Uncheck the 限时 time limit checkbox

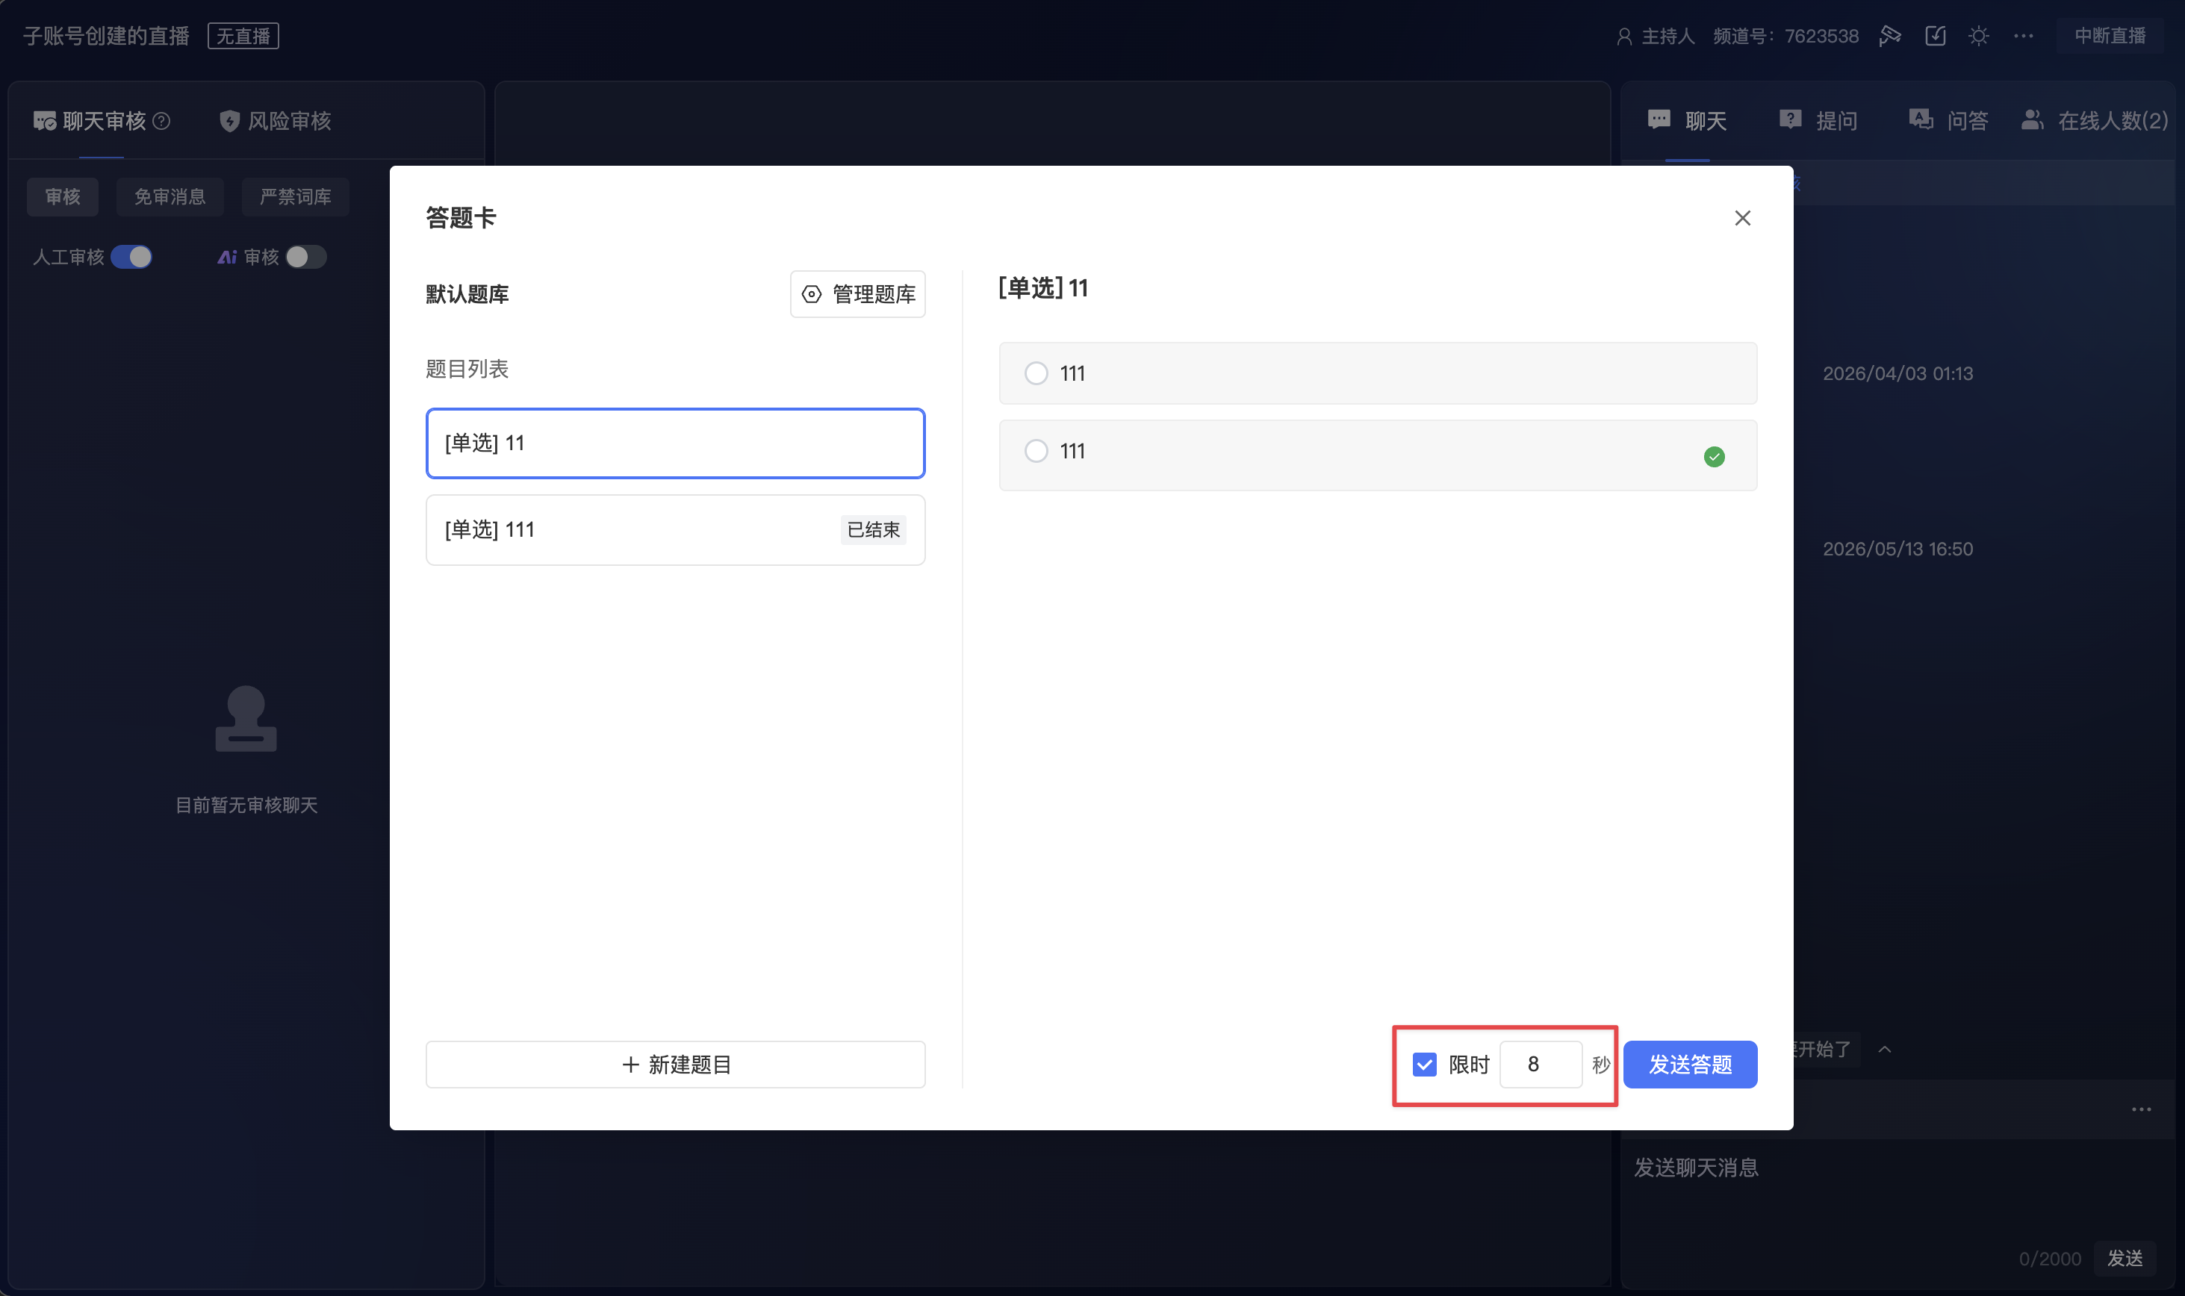1424,1065
